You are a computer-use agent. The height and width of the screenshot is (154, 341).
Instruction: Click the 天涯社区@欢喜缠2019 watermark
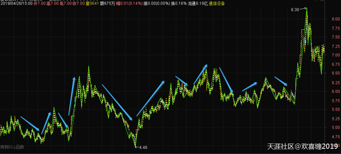click(302, 147)
